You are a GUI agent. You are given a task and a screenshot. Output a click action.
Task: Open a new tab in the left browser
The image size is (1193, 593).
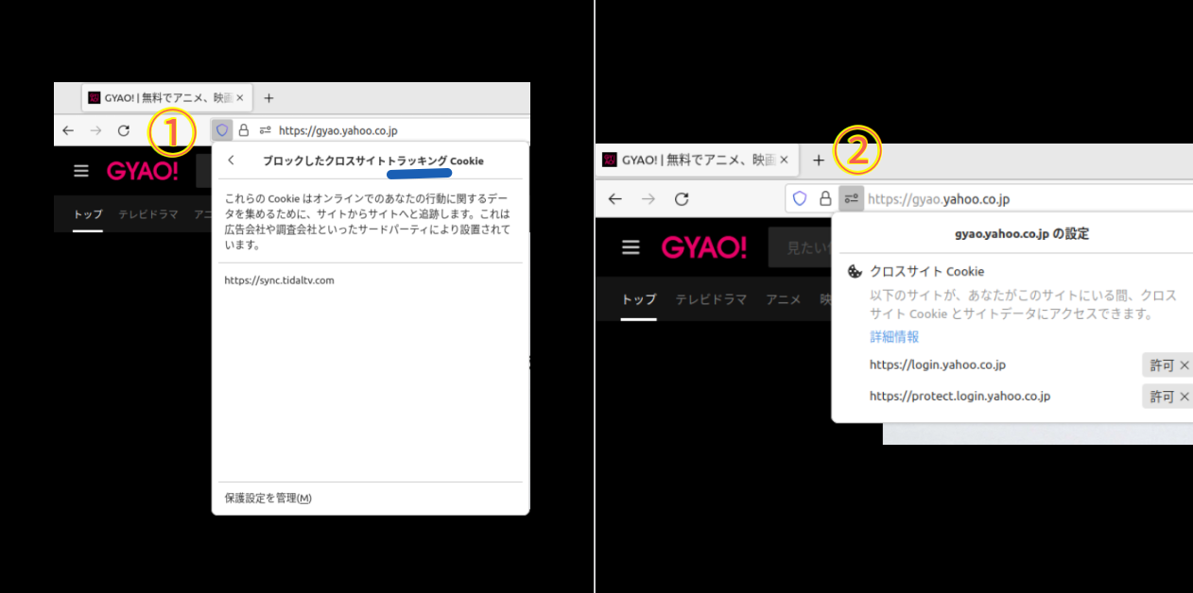click(x=268, y=98)
